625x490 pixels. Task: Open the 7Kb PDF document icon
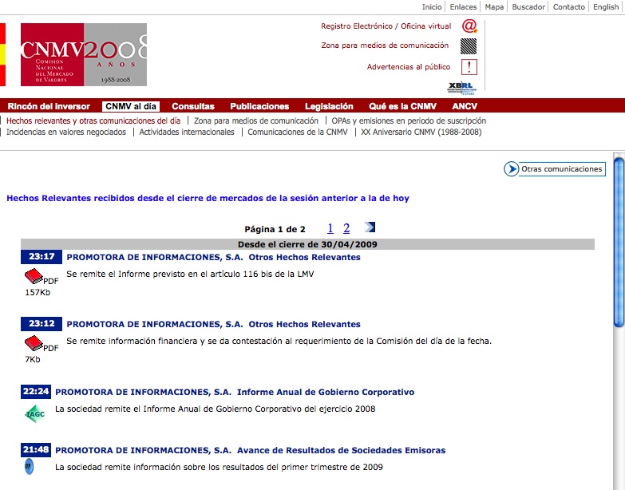[34, 344]
